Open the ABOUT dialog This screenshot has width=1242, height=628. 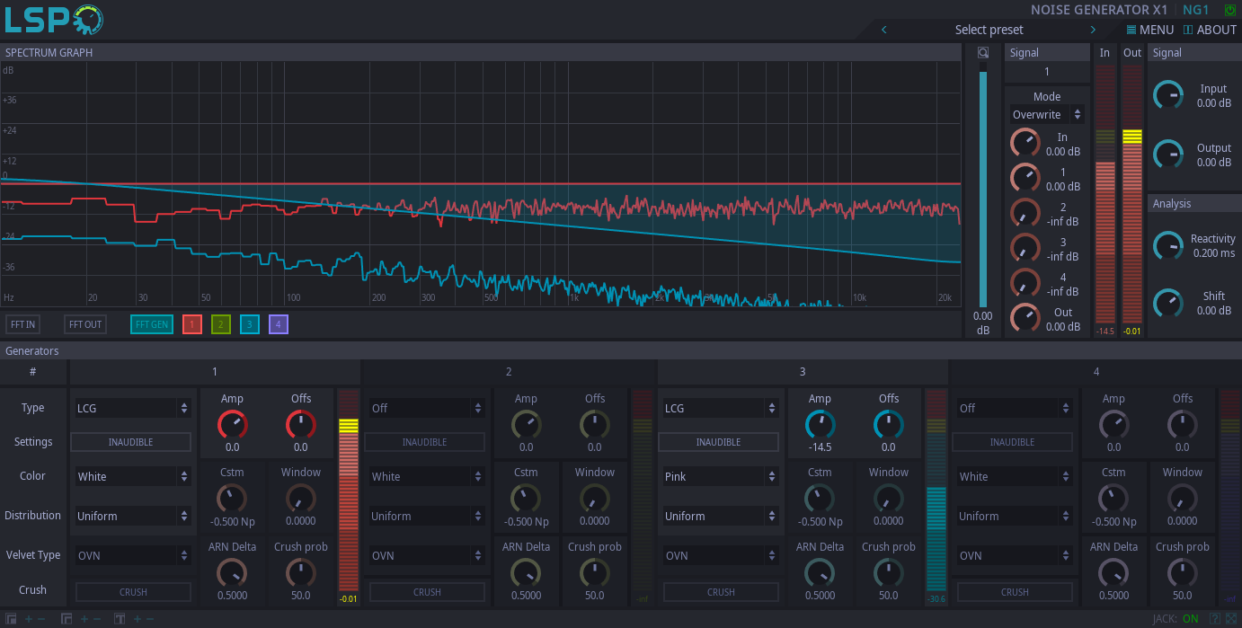1210,29
